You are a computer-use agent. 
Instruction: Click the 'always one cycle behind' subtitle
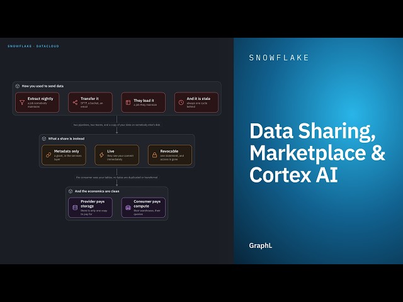tap(197, 105)
